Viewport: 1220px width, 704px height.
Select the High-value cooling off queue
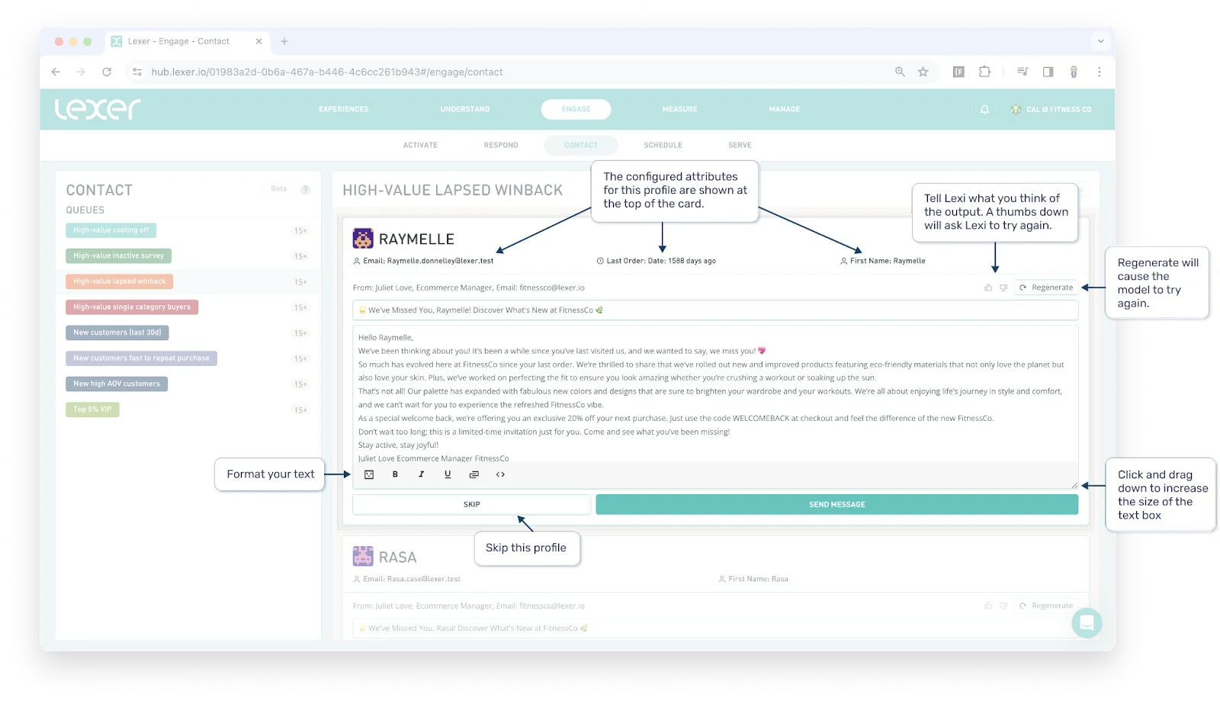111,230
